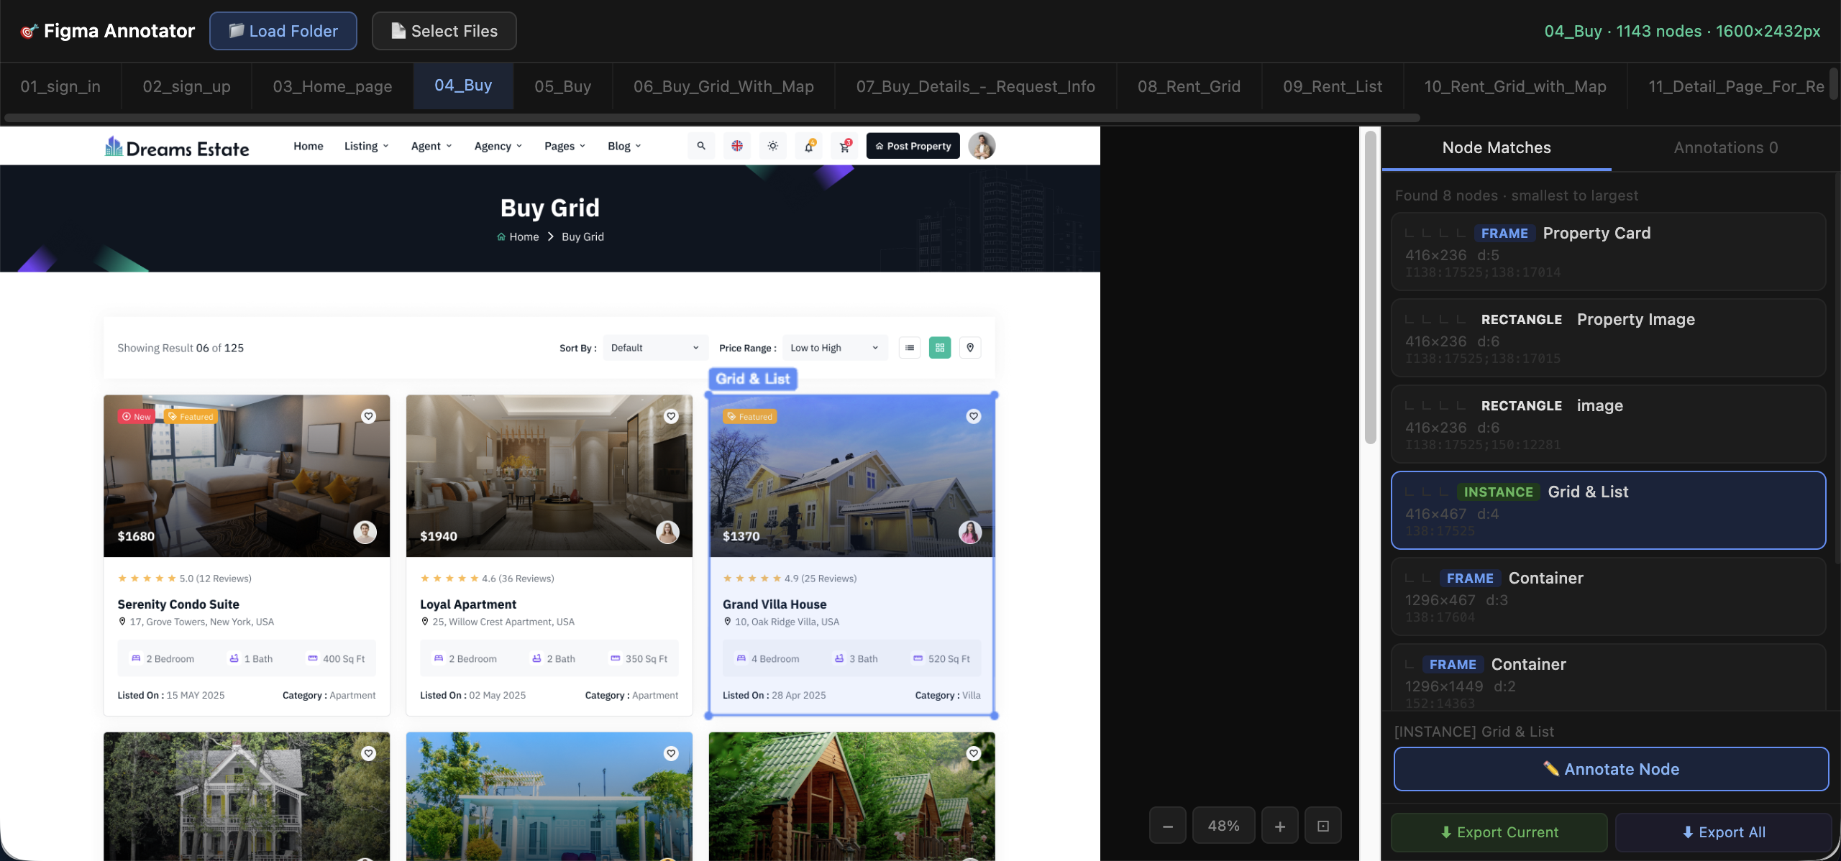Open the notifications bell icon
This screenshot has height=861, width=1841.
point(809,146)
